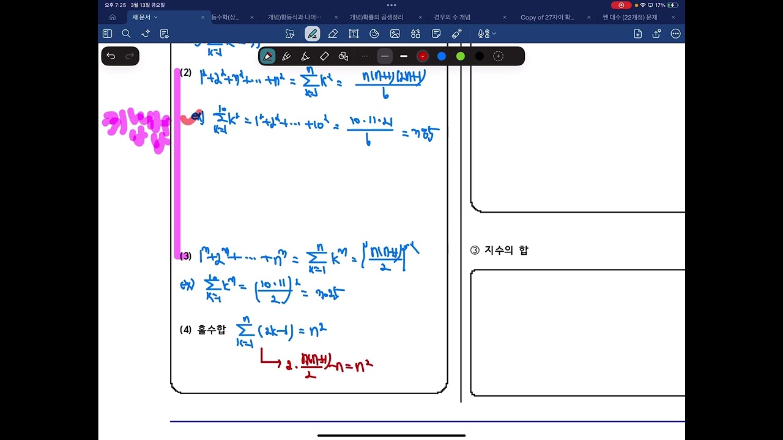This screenshot has height=440, width=783.
Task: Go to the home library icon
Action: (112, 17)
